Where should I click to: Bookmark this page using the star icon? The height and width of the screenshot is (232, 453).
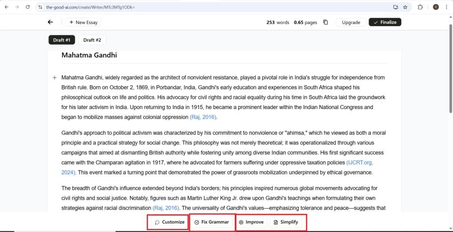tap(405, 7)
